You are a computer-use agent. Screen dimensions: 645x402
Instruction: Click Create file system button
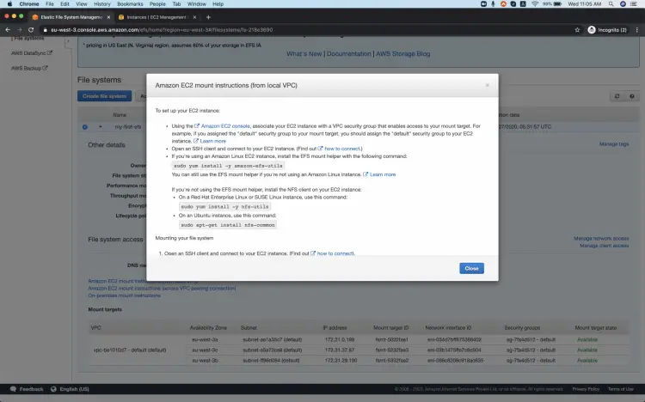click(x=104, y=96)
